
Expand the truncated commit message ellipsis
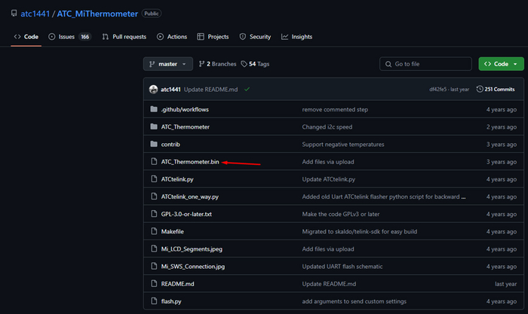[x=464, y=197]
